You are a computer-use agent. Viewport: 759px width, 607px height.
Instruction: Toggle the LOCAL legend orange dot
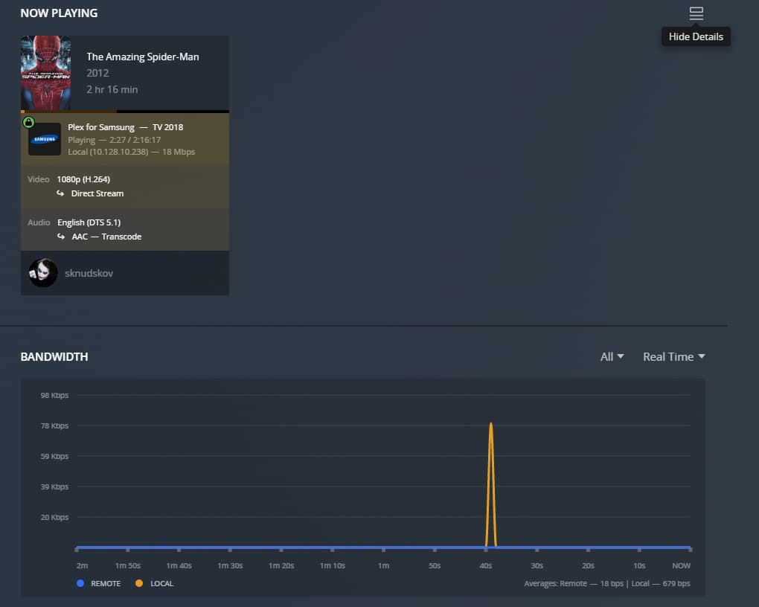[139, 583]
